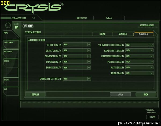Open the Credits menu item
This screenshot has height=126, width=161.
11,82
